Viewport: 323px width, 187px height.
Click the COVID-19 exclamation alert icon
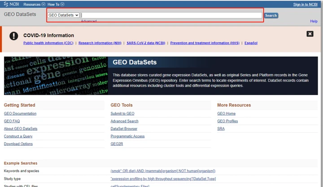(14, 36)
